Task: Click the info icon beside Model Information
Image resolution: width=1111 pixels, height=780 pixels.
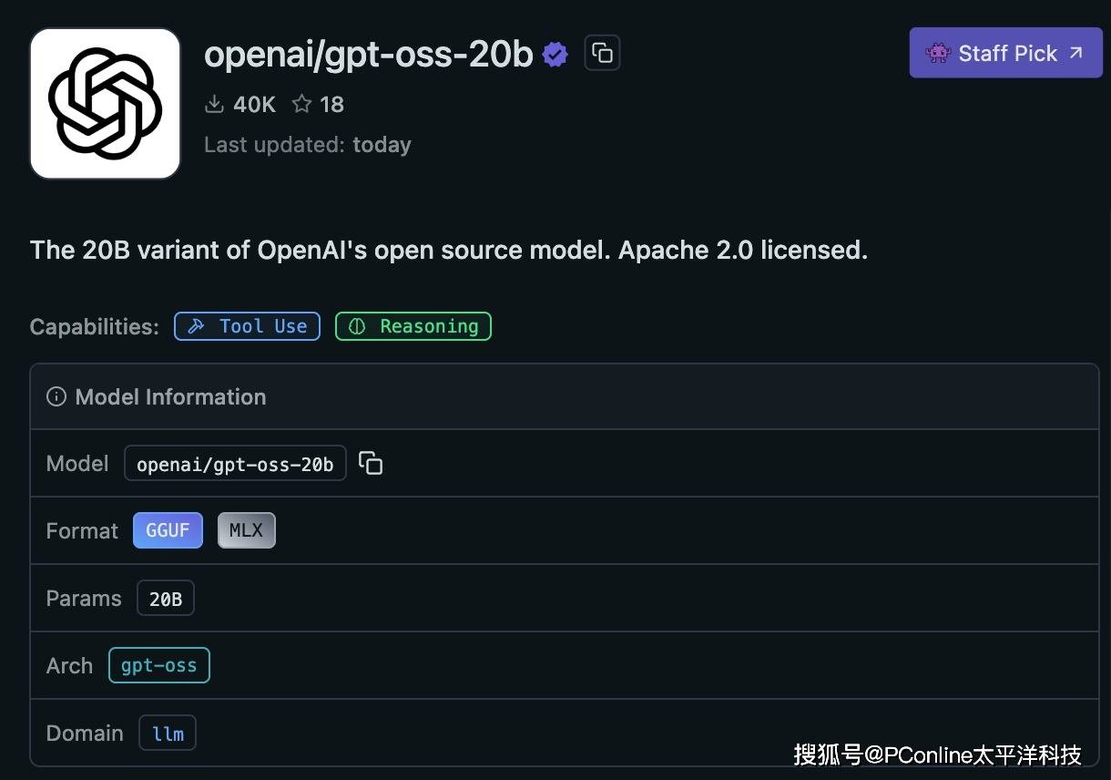Action: 56,396
